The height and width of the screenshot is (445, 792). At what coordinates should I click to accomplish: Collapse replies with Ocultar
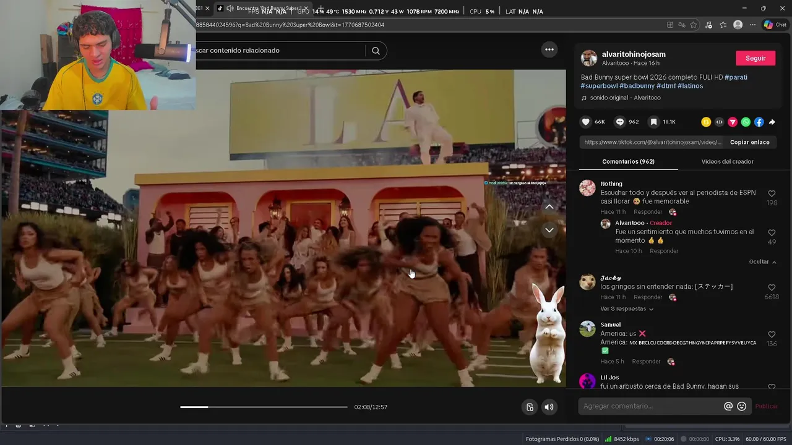762,262
